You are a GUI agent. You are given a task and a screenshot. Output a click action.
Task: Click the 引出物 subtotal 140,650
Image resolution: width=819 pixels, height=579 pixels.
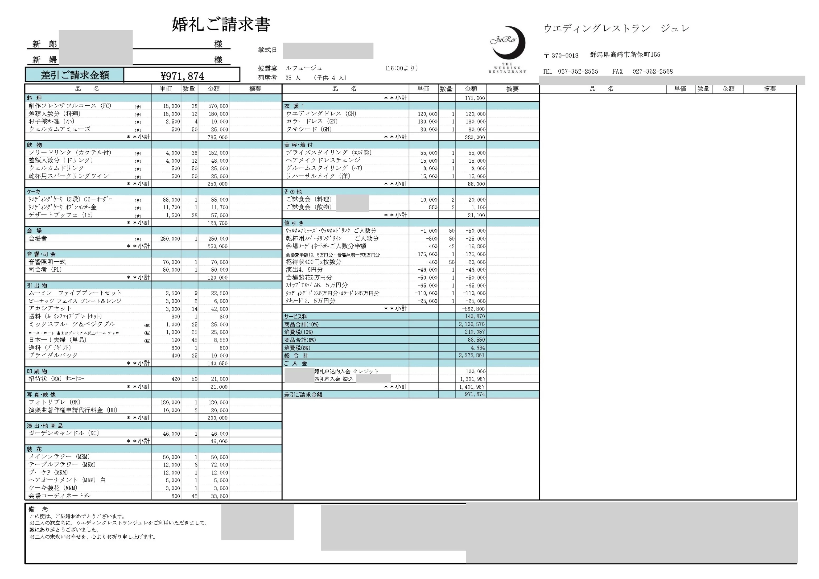(218, 364)
